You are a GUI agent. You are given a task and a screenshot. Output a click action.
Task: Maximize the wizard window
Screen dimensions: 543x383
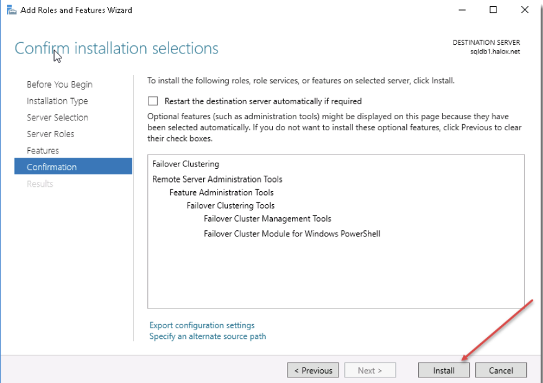point(493,10)
